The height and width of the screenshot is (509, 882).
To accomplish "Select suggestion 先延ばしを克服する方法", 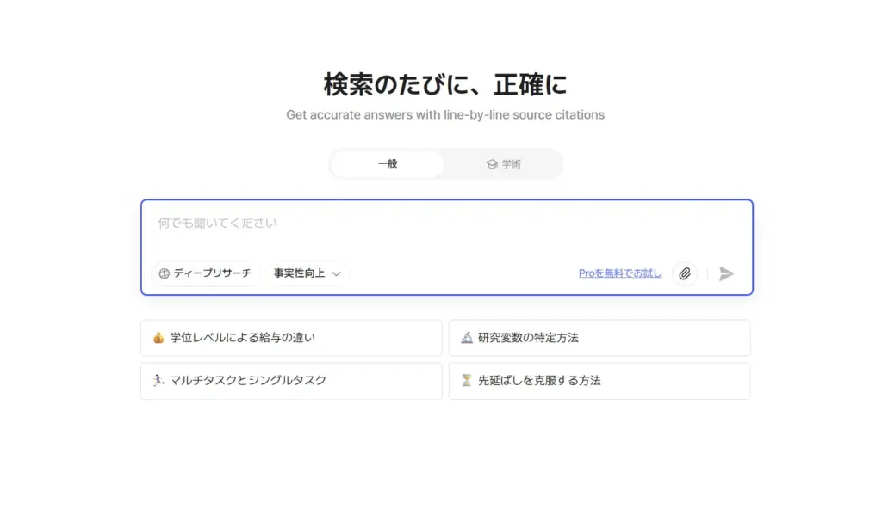I will point(599,381).
